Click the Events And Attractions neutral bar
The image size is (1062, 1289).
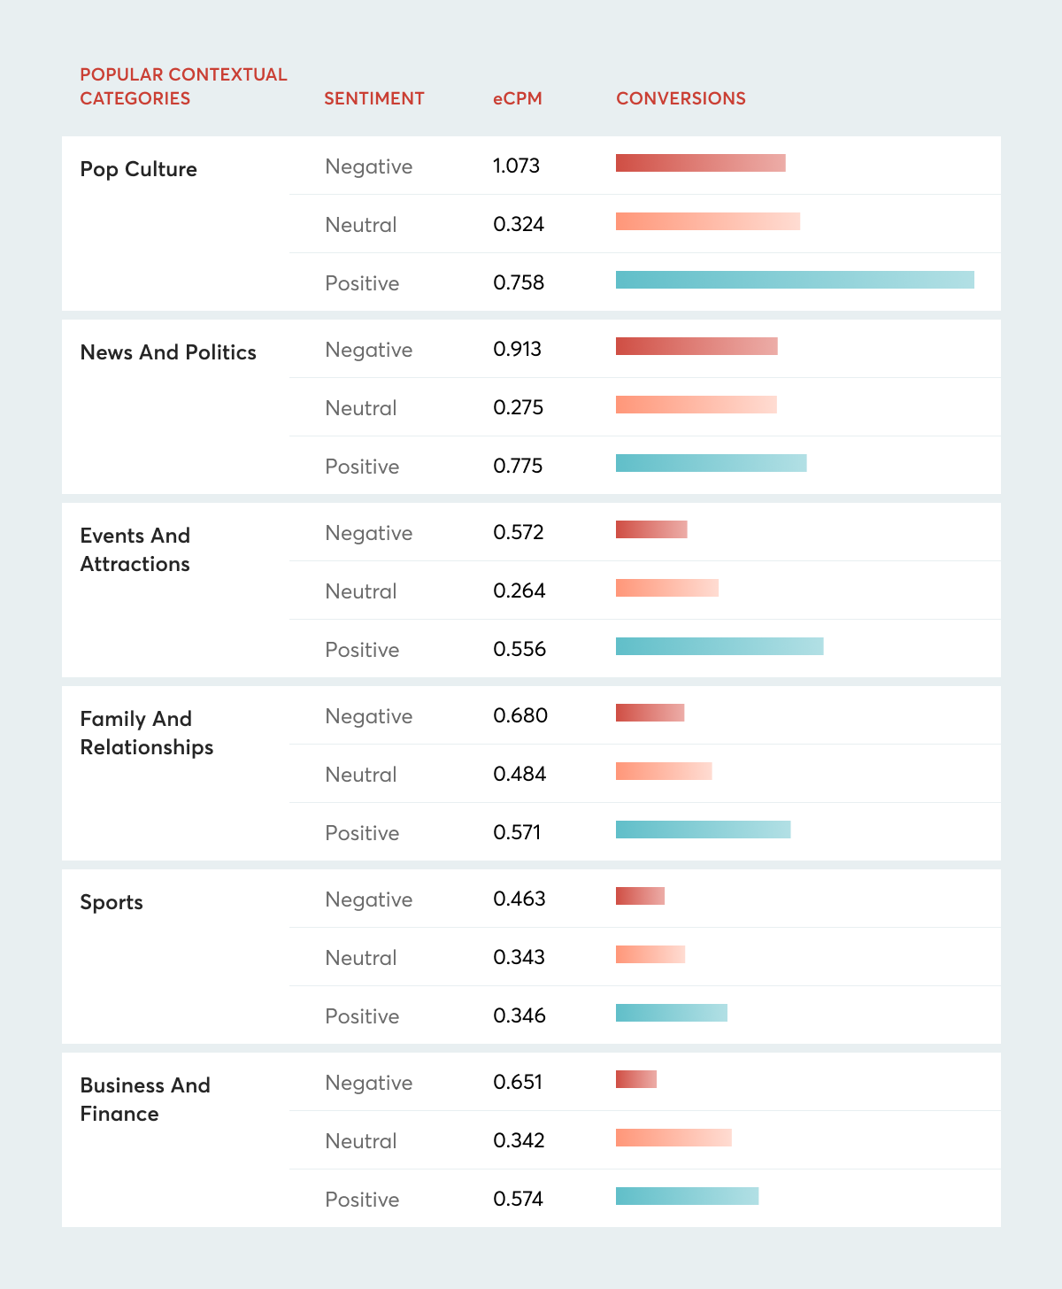click(x=667, y=588)
